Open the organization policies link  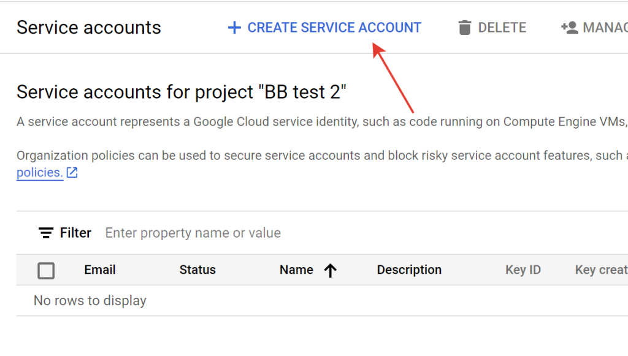pos(40,172)
